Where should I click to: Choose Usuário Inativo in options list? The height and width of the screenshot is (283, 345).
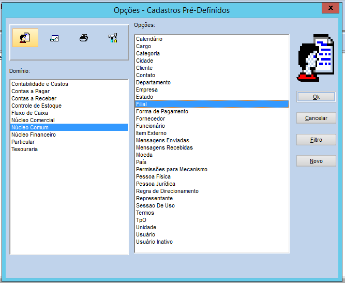154,242
